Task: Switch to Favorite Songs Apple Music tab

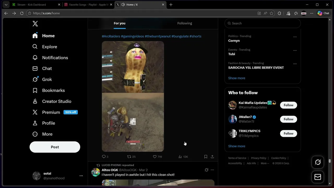Action: point(88,5)
